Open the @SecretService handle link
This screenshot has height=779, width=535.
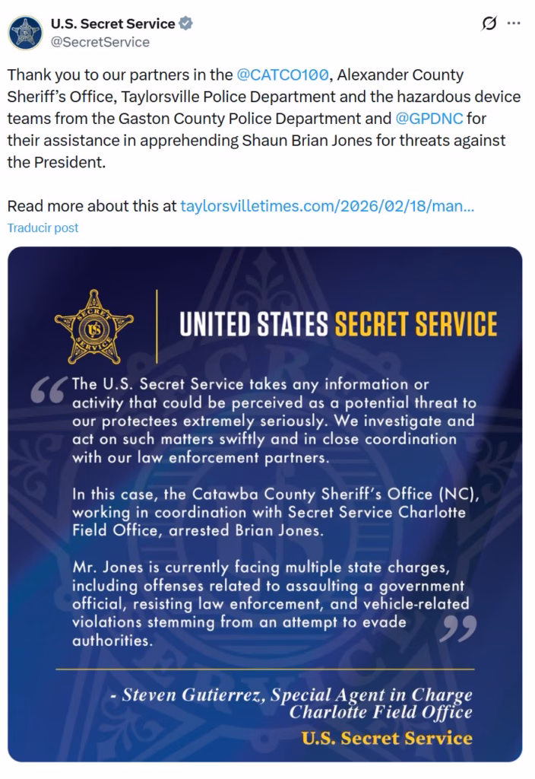(100, 42)
